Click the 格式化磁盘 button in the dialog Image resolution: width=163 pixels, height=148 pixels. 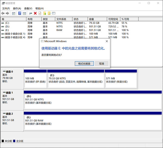tap(84, 63)
